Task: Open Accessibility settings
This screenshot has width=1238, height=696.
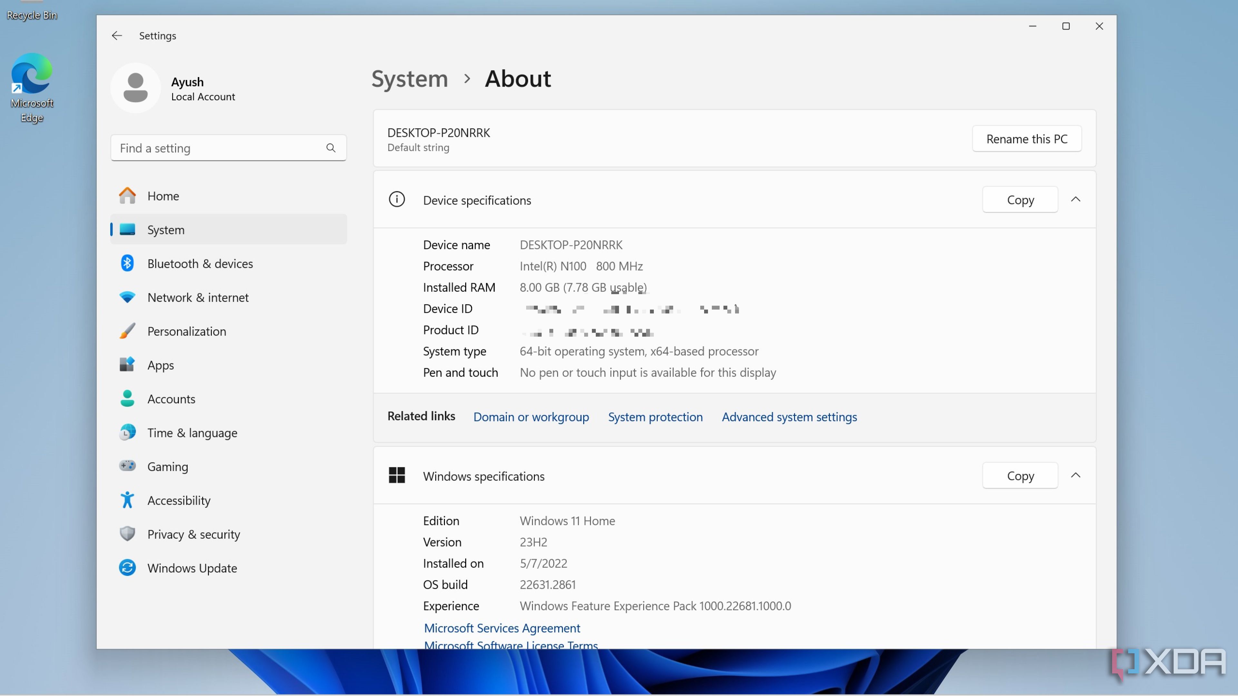Action: tap(179, 500)
